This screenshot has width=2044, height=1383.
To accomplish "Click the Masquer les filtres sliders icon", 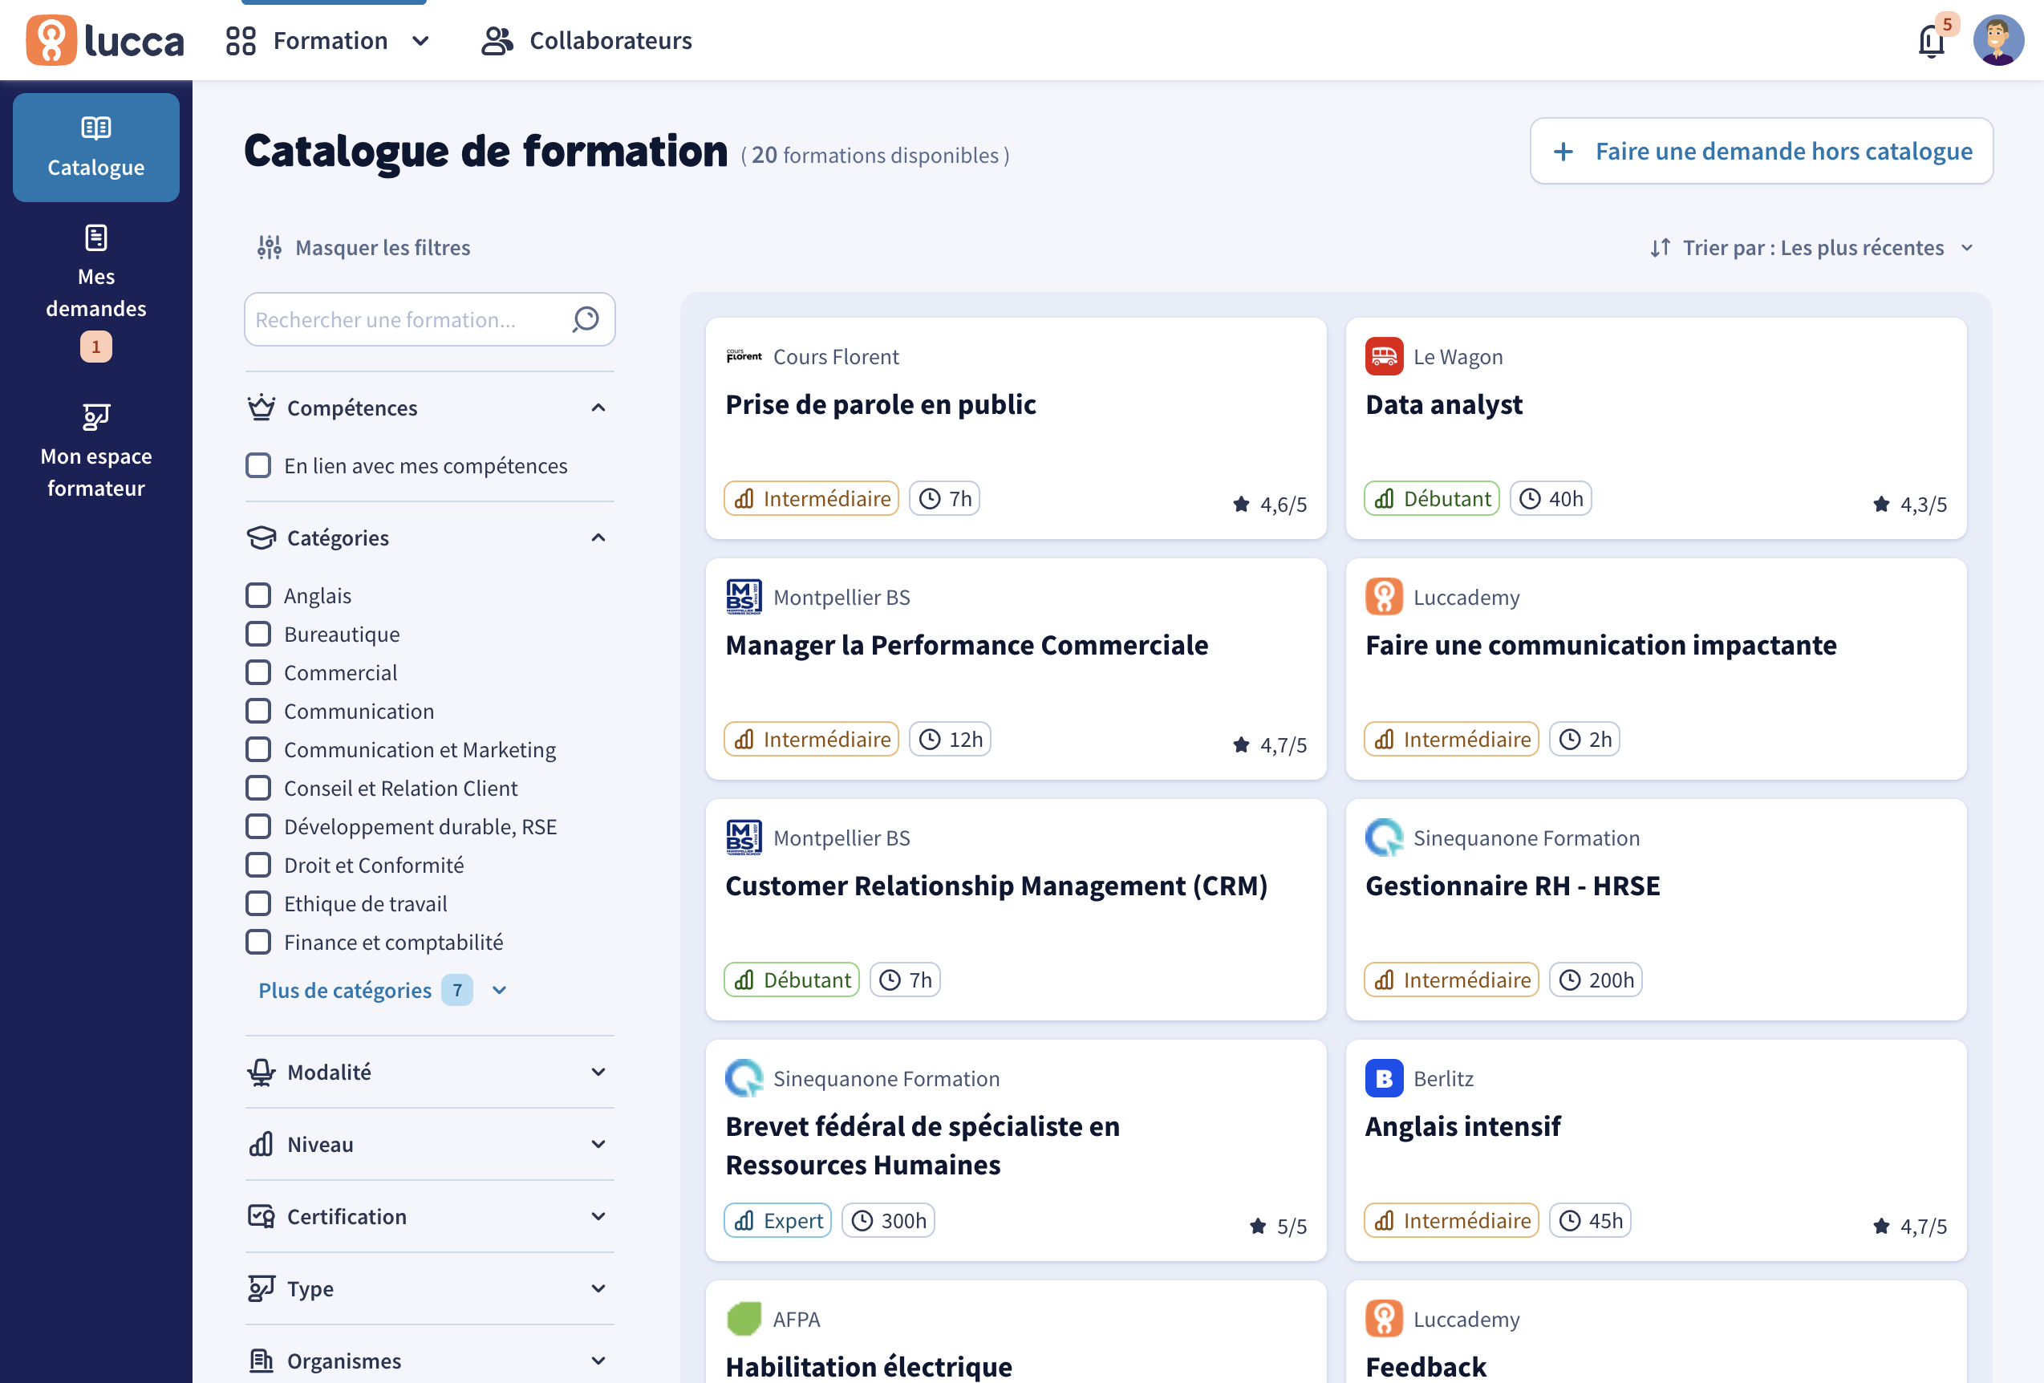I will 269,248.
